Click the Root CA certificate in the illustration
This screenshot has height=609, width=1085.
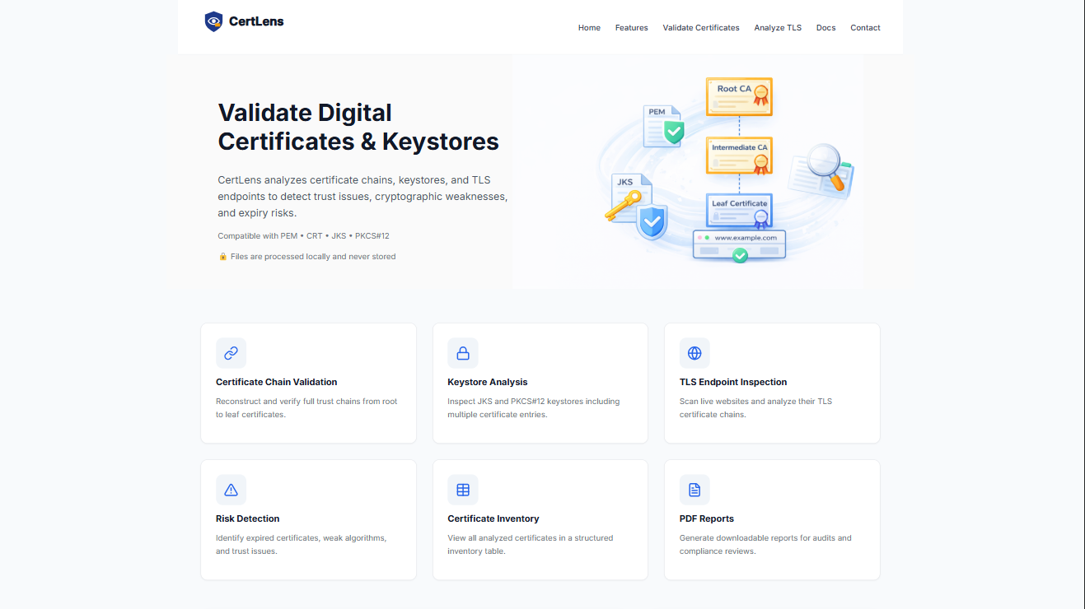click(739, 96)
